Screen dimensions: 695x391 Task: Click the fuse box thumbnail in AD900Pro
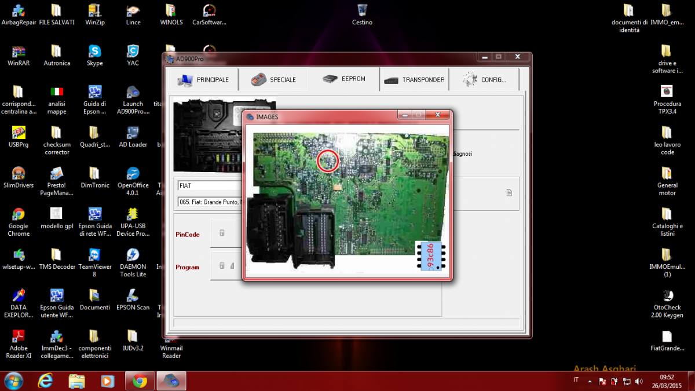[x=207, y=136]
